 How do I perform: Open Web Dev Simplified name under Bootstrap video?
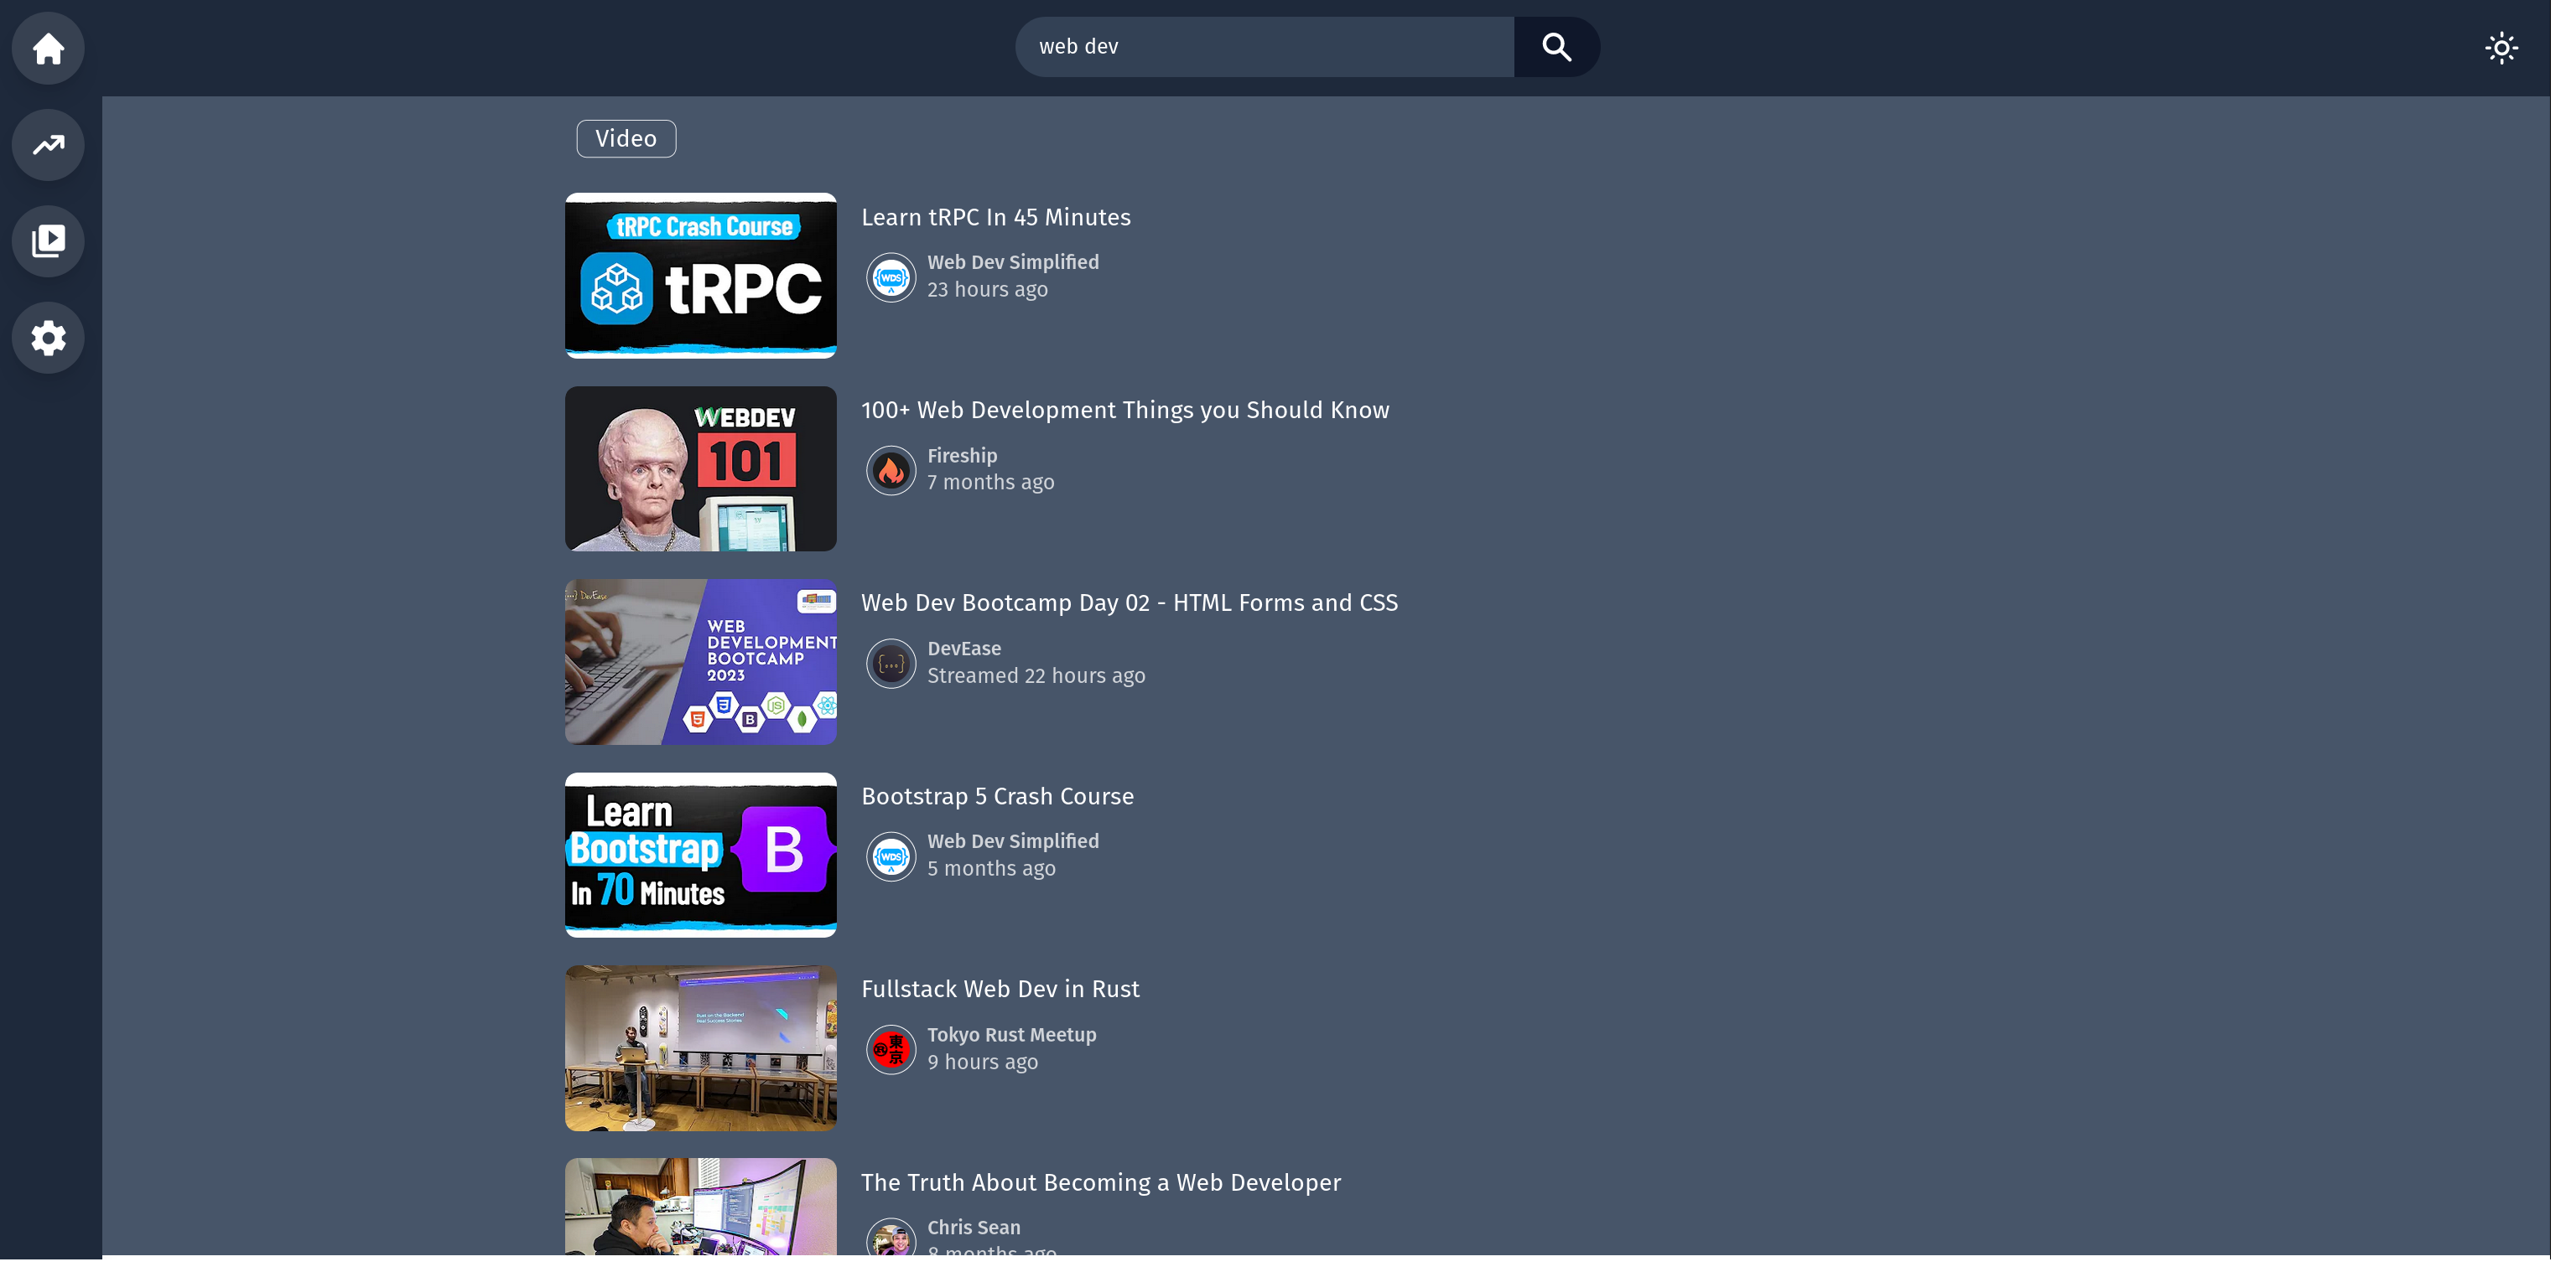(1022, 850)
